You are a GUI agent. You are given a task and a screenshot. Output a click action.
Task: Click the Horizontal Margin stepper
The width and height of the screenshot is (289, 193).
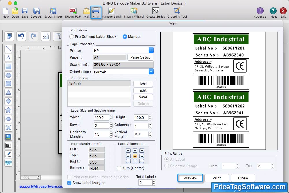coord(111,134)
